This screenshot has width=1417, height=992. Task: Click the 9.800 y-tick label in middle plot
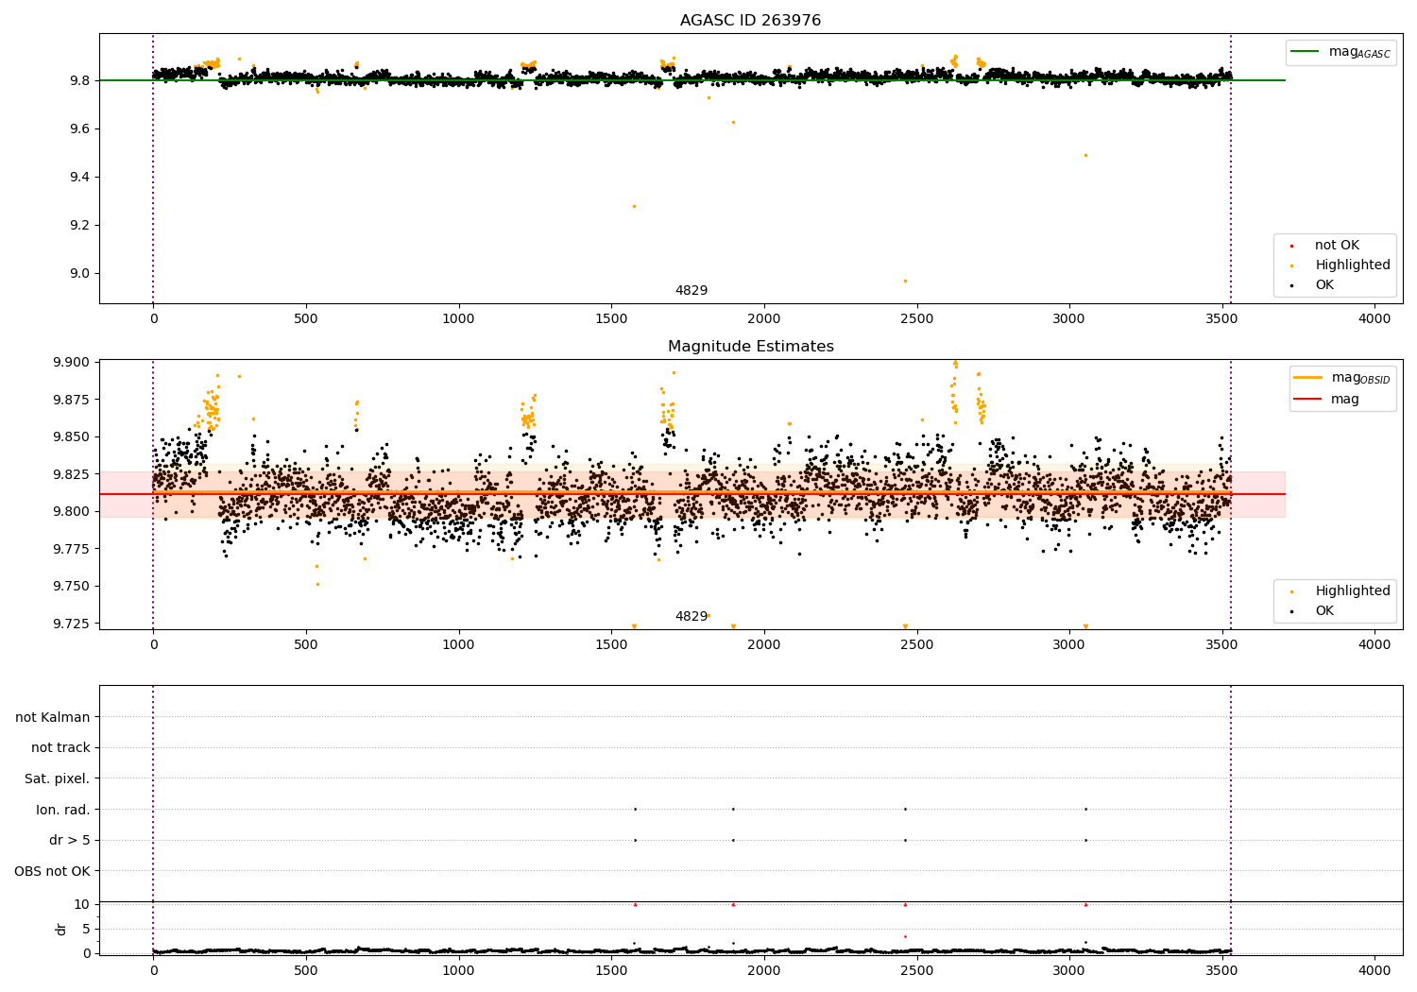72,511
